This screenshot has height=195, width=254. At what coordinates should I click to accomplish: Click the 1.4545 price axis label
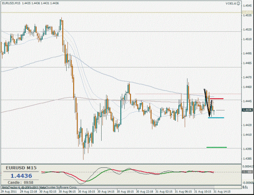coord(247,6)
